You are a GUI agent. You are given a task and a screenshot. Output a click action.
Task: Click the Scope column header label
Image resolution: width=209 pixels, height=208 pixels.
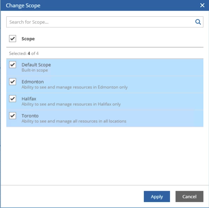point(28,39)
